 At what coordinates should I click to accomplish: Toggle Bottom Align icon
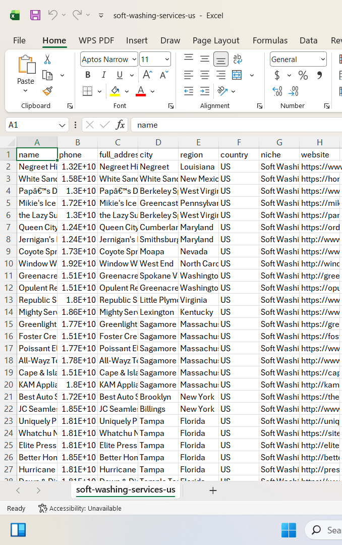[x=221, y=59]
